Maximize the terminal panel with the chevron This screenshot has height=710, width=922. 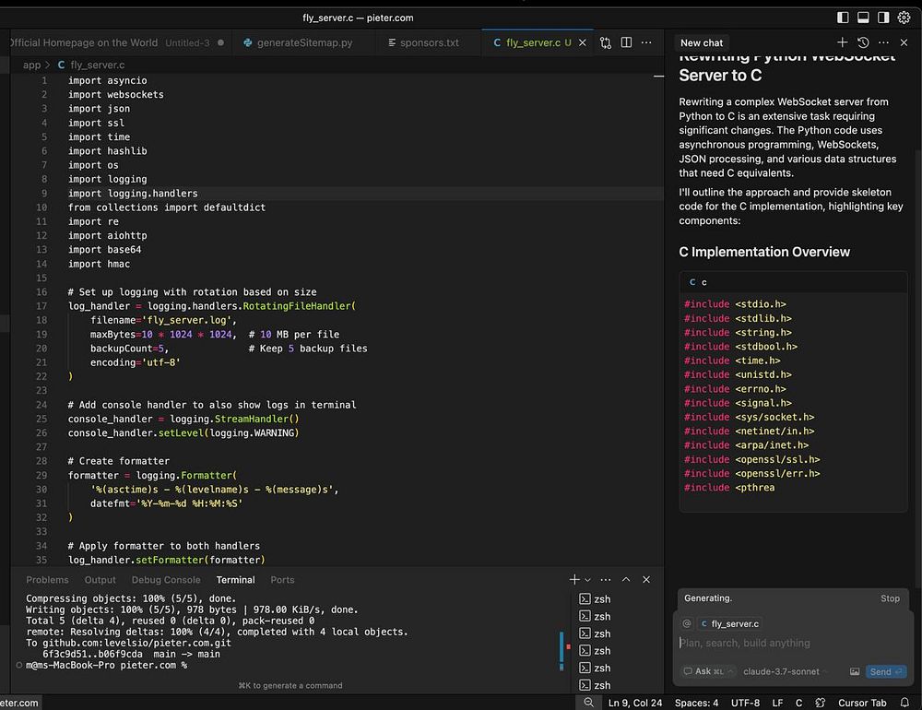[x=626, y=580]
